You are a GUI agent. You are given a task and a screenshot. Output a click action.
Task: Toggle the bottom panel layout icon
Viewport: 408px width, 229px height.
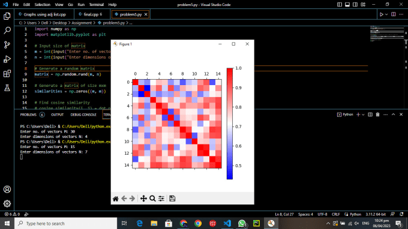347,4
